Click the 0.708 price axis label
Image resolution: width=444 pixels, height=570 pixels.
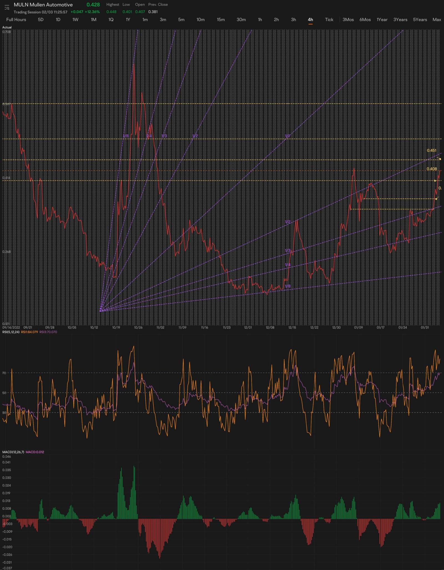click(7, 32)
